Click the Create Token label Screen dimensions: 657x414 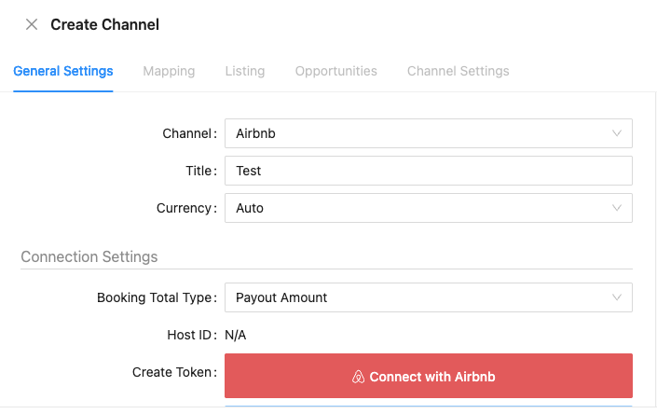pyautogui.click(x=173, y=372)
